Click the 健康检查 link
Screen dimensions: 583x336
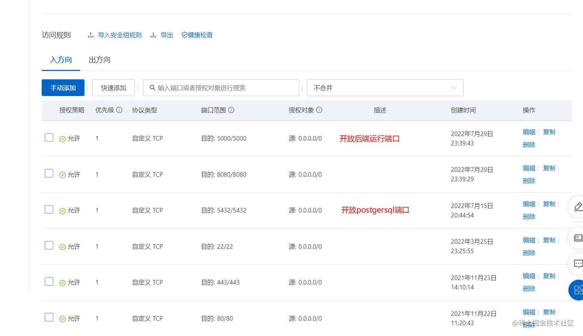click(200, 35)
